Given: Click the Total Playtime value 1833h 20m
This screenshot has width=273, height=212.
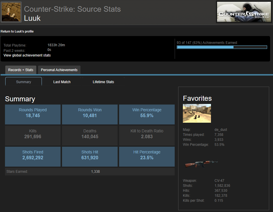Looking at the screenshot, I should 56,45.
